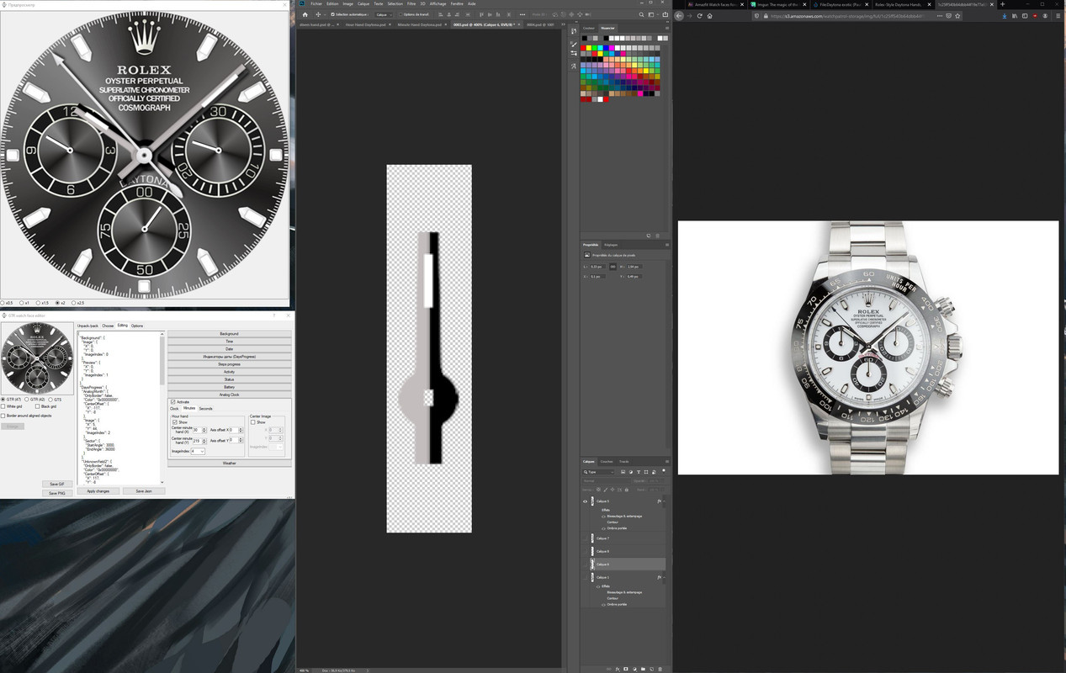
Task: Delete layer with the trash icon
Action: pos(660,669)
